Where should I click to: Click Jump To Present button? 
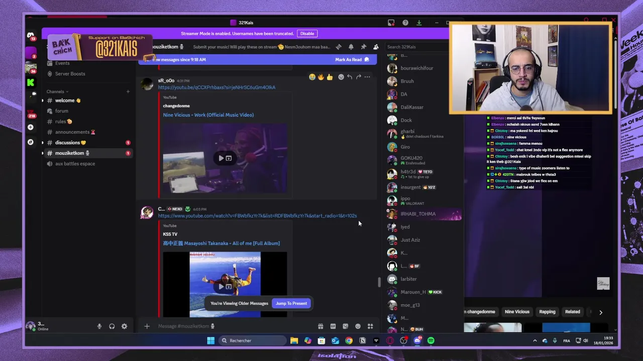point(291,303)
